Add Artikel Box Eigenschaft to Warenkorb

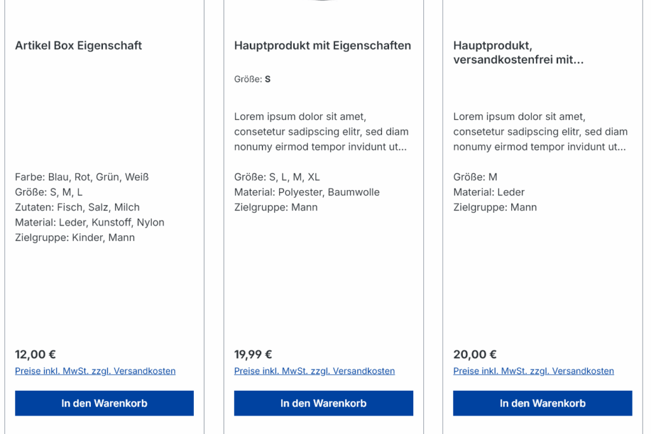(104, 403)
